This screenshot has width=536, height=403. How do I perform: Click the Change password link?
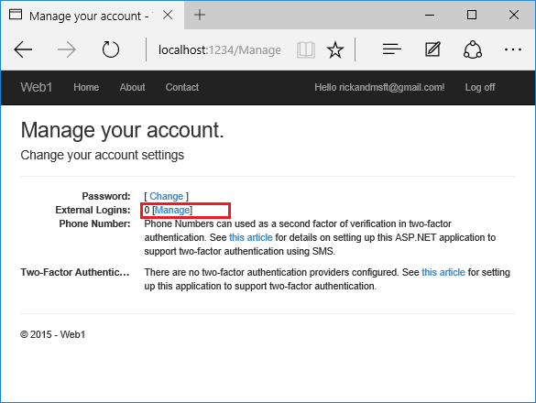(x=167, y=196)
